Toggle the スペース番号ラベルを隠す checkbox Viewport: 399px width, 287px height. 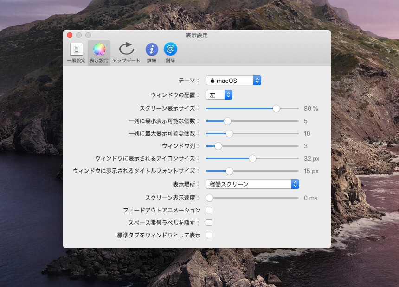(209, 223)
